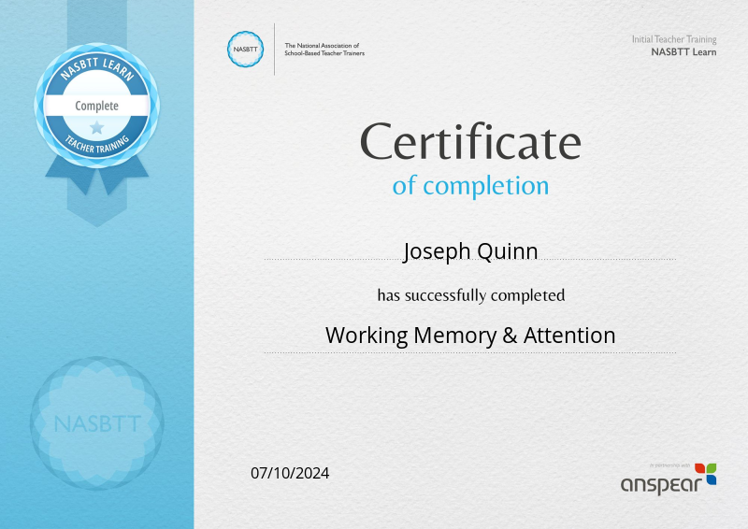Click the 'TEACHER TRAINING' arc text on badge
This screenshot has height=529, width=748.
(x=96, y=145)
